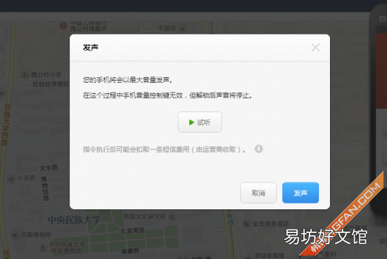This screenshot has width=387, height=259.
Task: Select 中央民族大学 label on the map
Action: 75,220
